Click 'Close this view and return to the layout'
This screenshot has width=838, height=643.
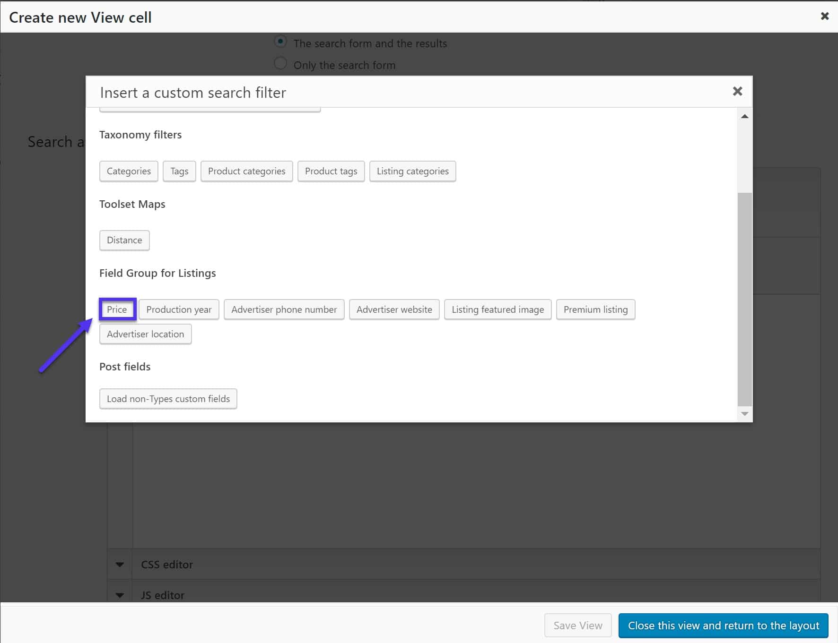(723, 625)
